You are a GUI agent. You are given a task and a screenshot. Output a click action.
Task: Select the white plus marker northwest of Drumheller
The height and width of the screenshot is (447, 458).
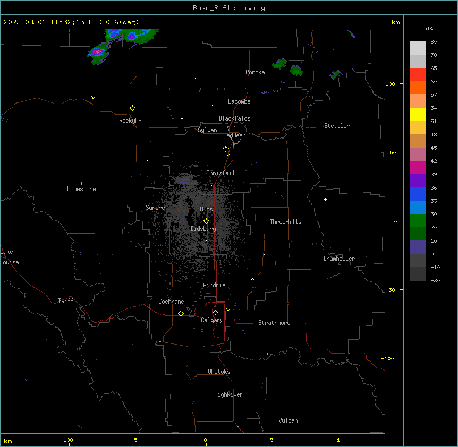point(325,199)
